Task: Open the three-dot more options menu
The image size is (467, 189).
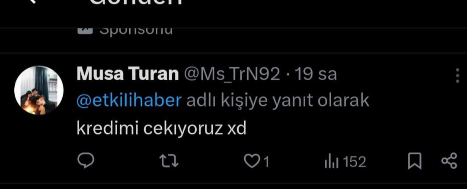Action: 457,76
